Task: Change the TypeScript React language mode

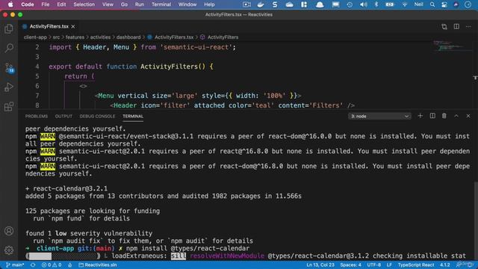Action: pos(416,265)
